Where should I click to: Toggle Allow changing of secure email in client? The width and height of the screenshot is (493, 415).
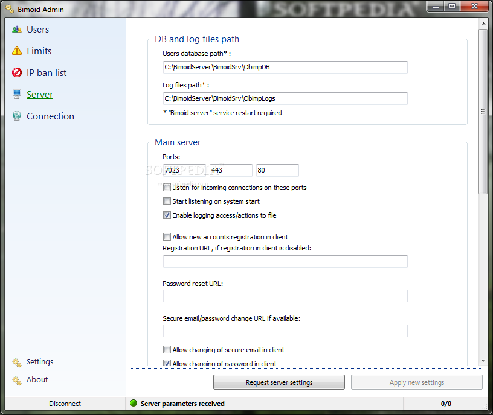point(167,349)
